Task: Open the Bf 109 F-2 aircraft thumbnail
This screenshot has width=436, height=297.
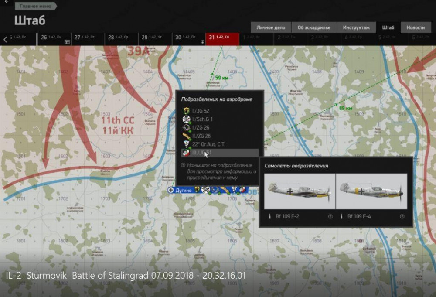Action: coord(300,191)
